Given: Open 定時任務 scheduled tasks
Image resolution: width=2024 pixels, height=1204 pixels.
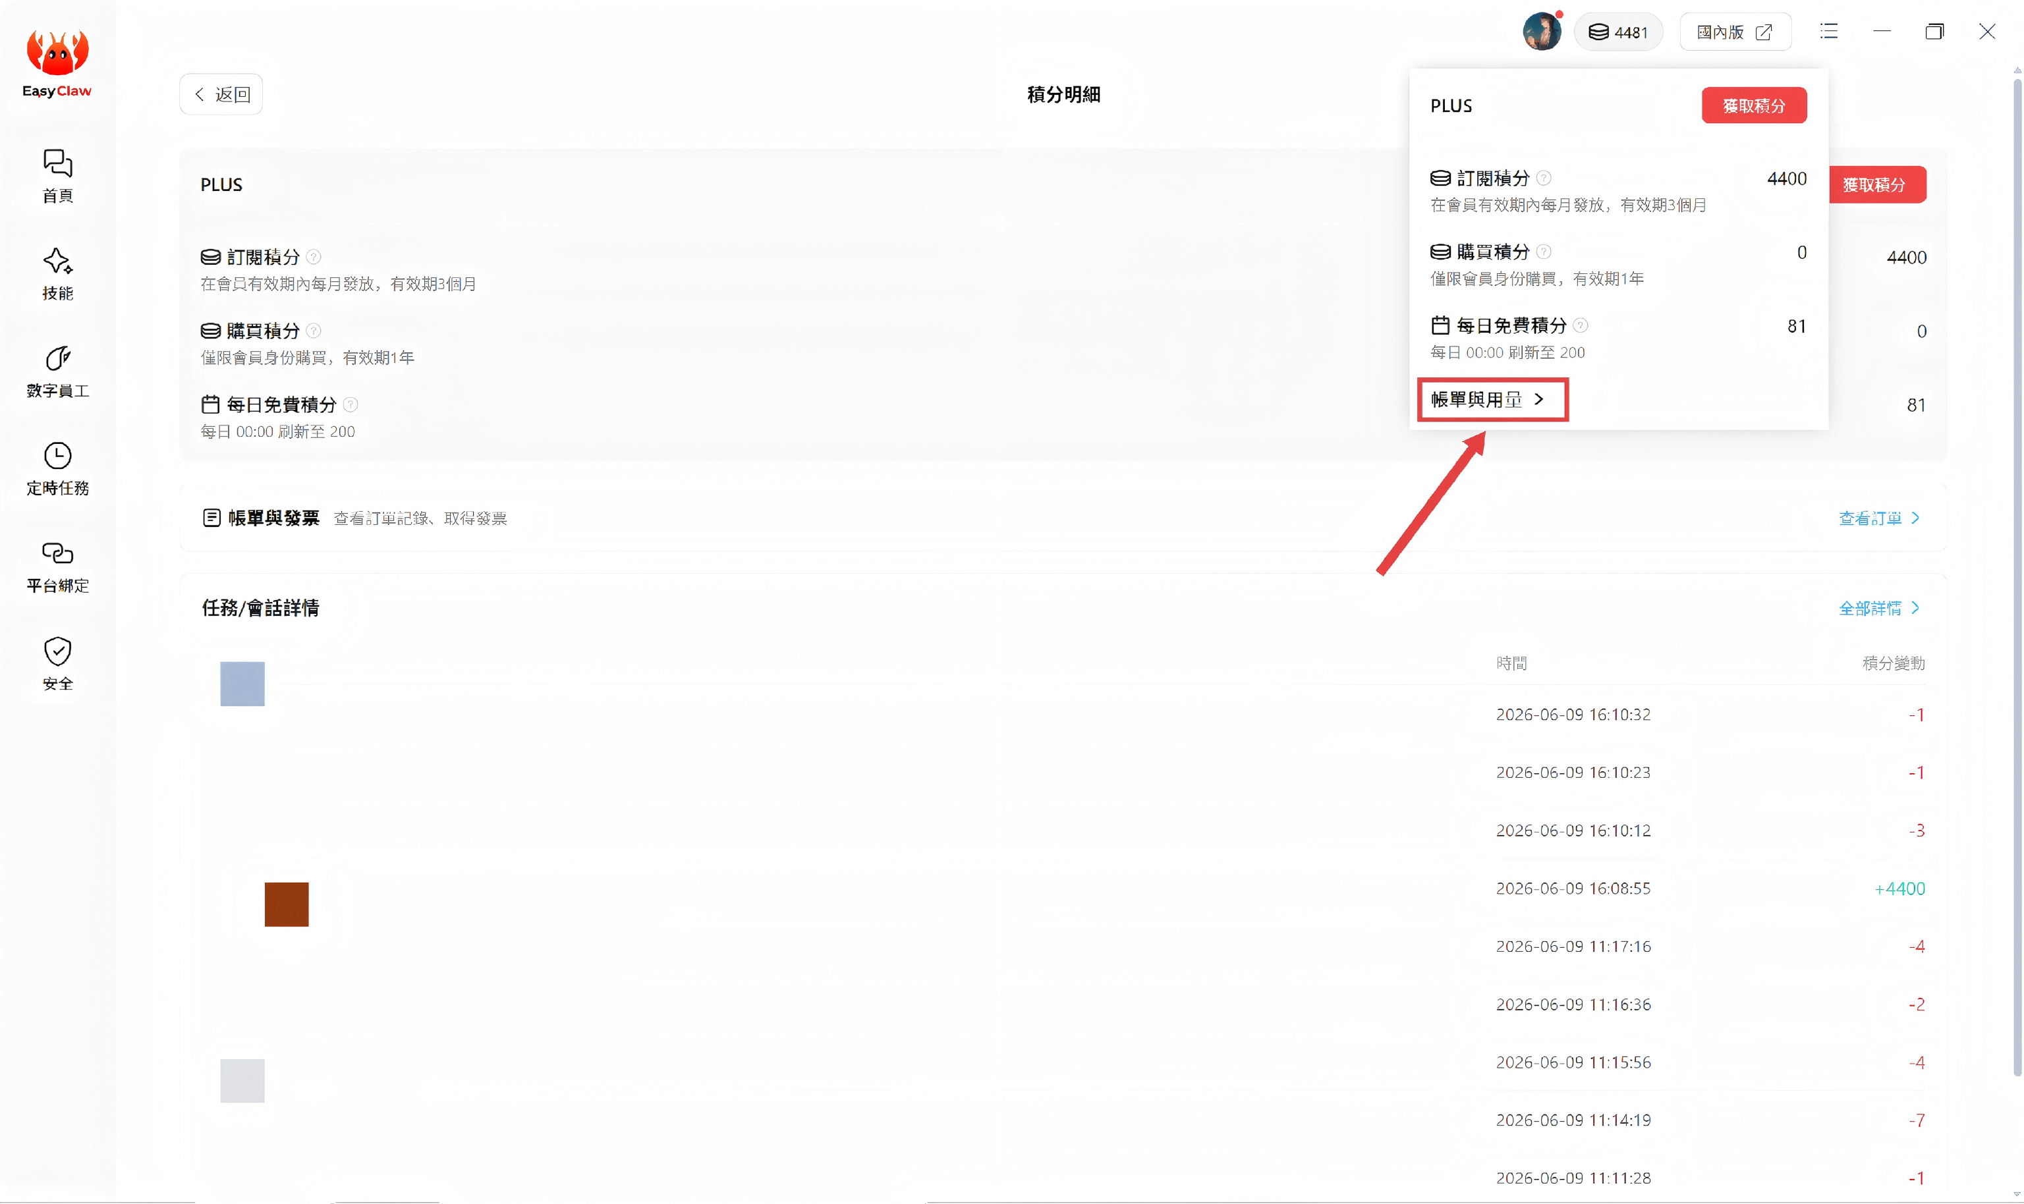Looking at the screenshot, I should click(57, 468).
